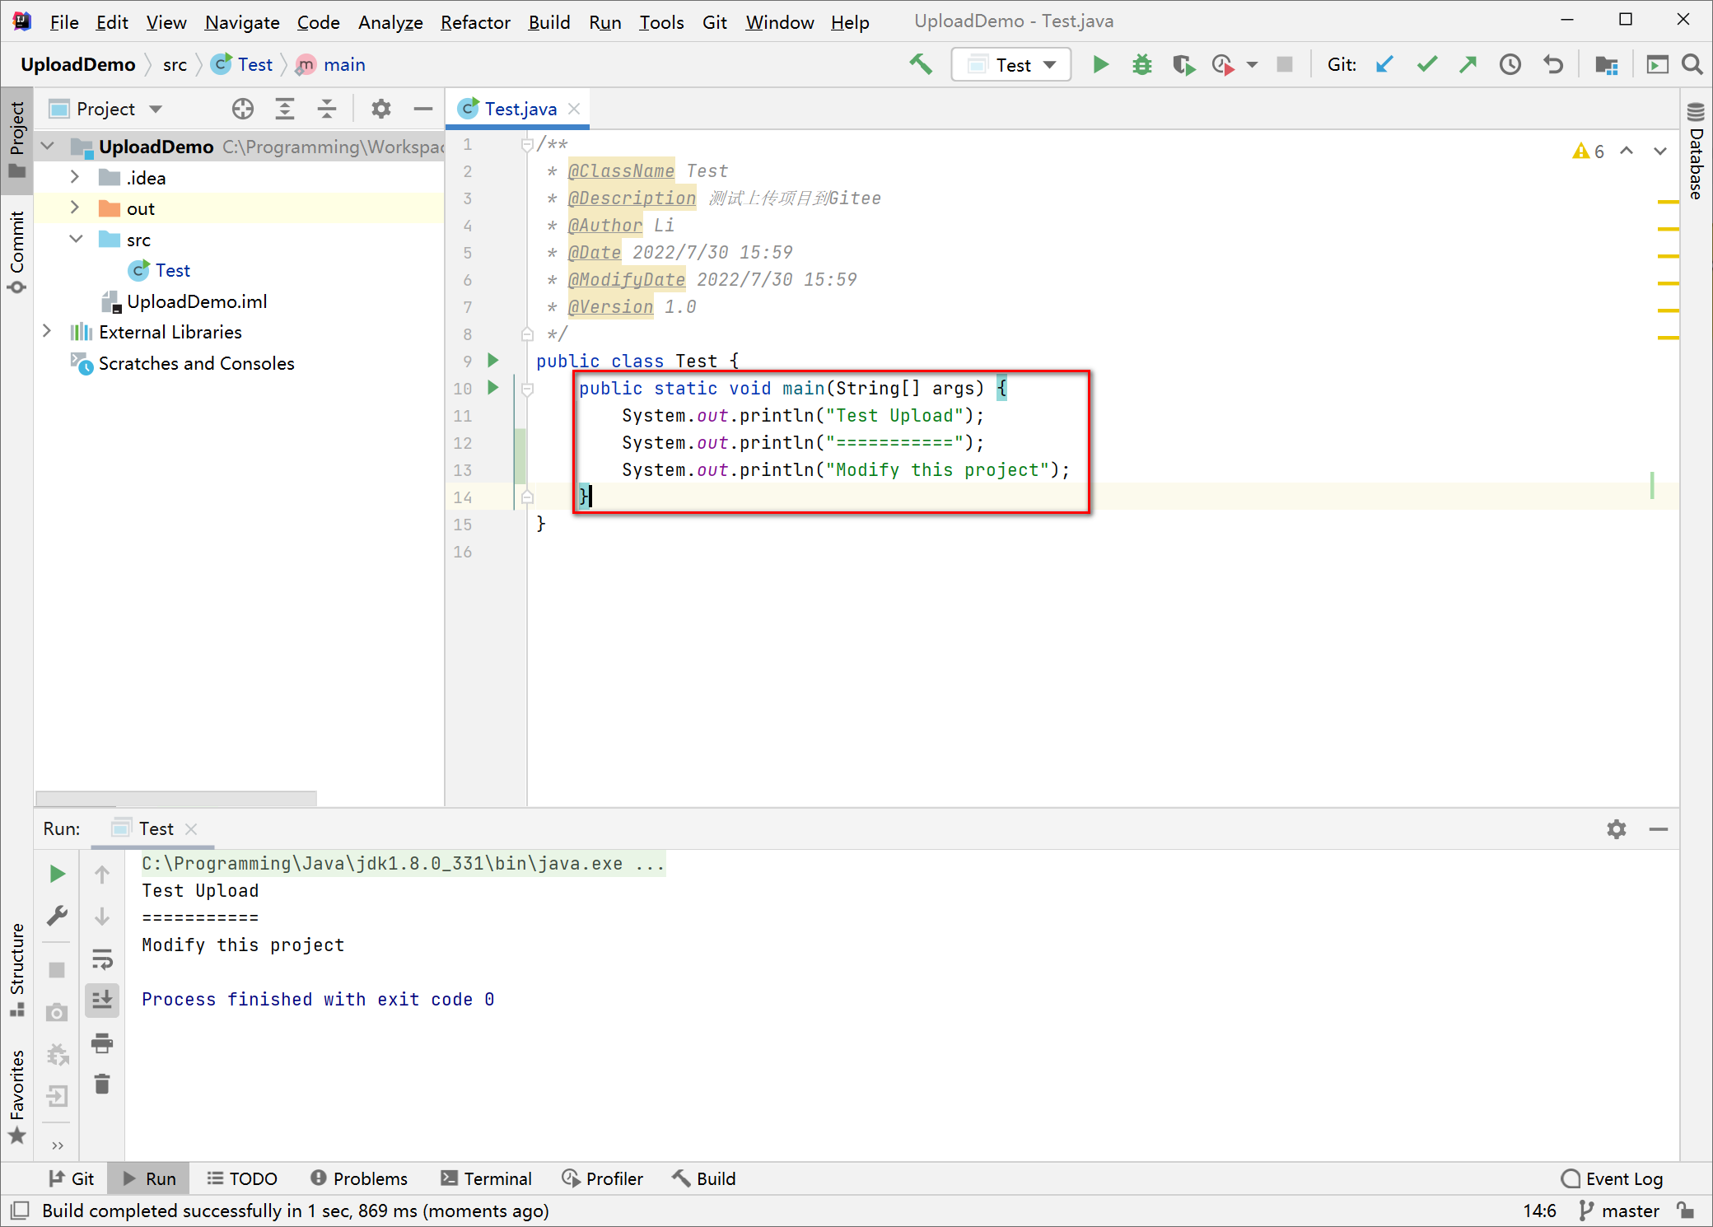Open the Profiler tool window

[603, 1178]
